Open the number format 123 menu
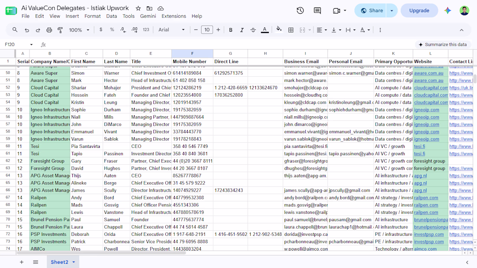 point(146,30)
